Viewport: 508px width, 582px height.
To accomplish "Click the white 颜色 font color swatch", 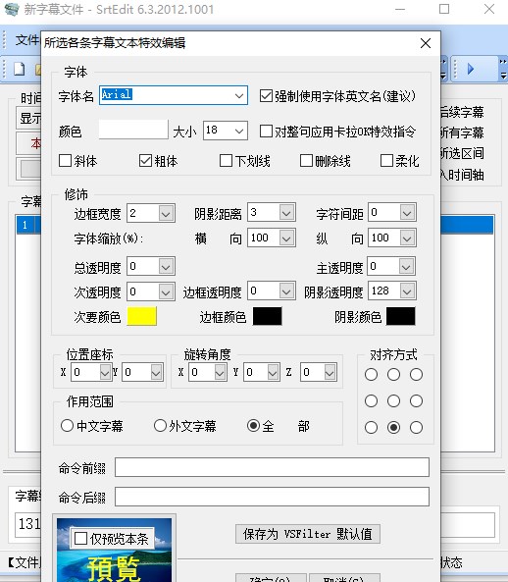I will [133, 130].
